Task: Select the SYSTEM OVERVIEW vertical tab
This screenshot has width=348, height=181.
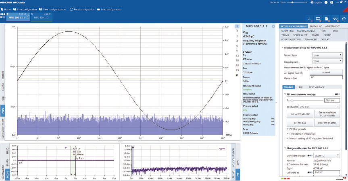Action: click(3, 129)
